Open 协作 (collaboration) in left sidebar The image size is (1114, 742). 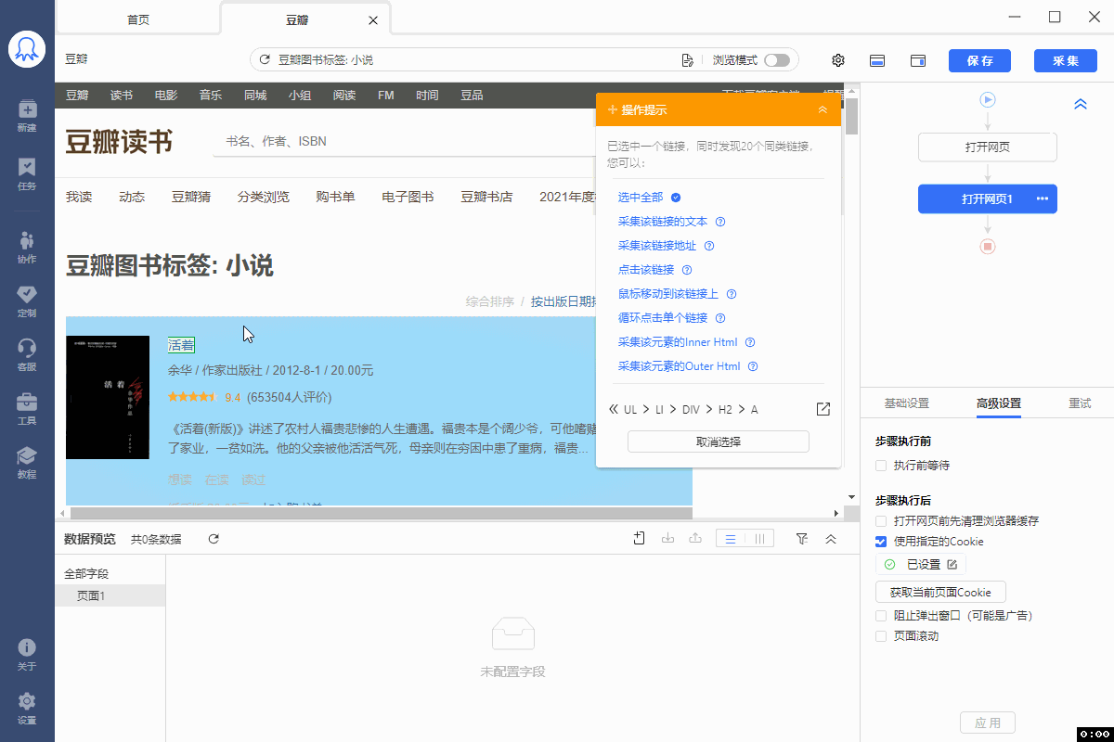pyautogui.click(x=27, y=247)
